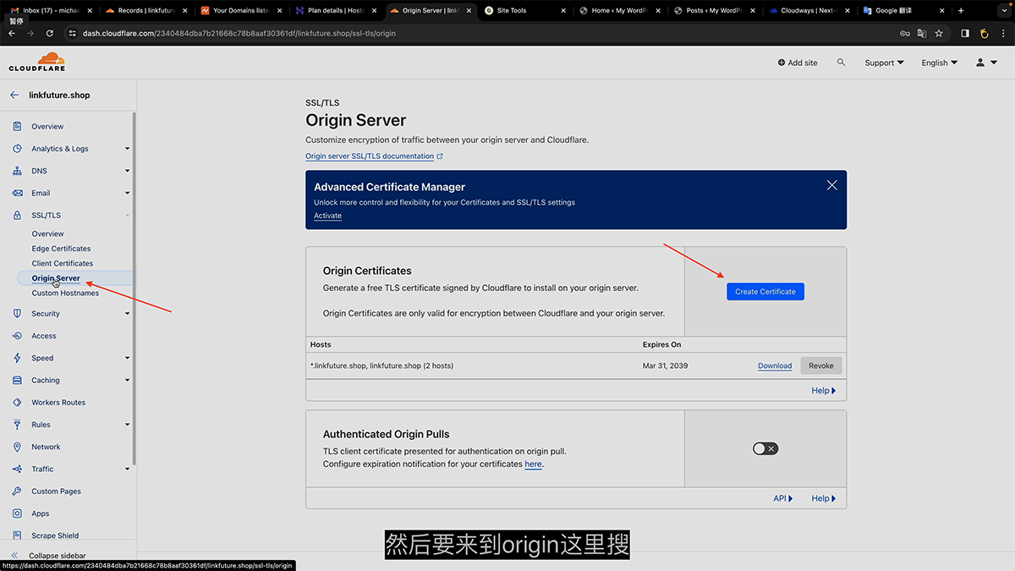
Task: Open Edge Certificates submenu item
Action: point(61,249)
